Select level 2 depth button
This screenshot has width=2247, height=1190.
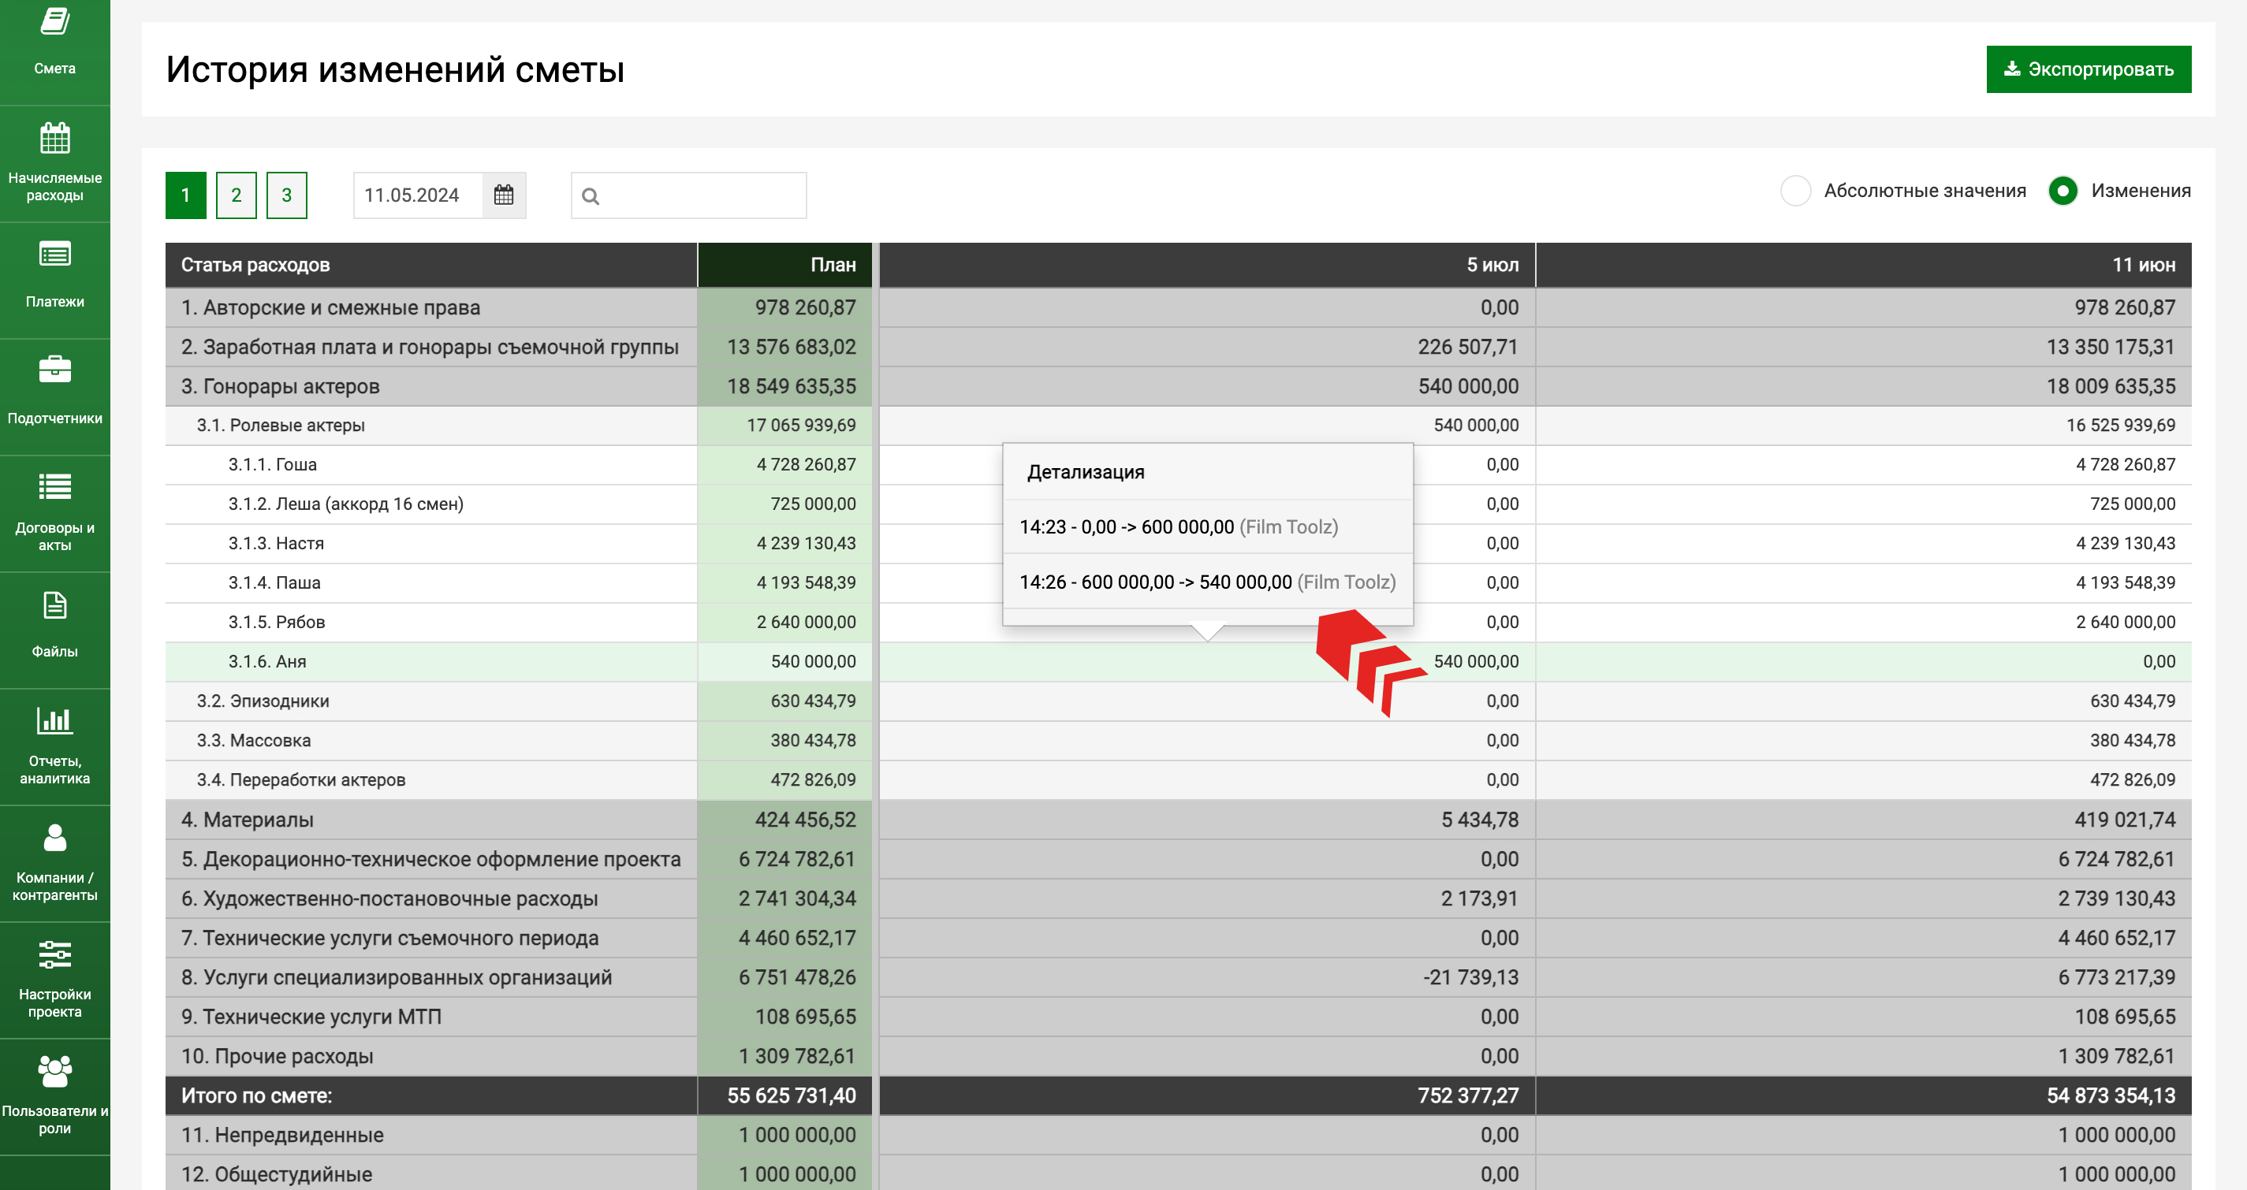click(x=237, y=195)
